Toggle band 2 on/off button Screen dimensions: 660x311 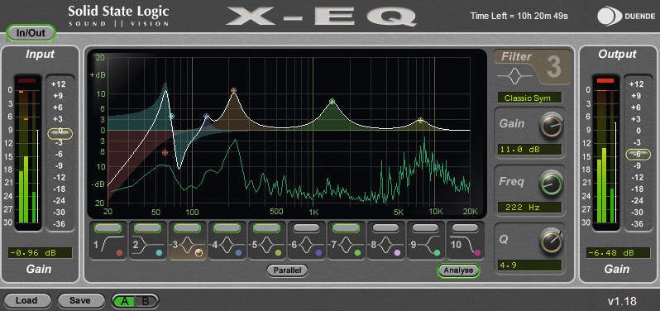pos(148,227)
